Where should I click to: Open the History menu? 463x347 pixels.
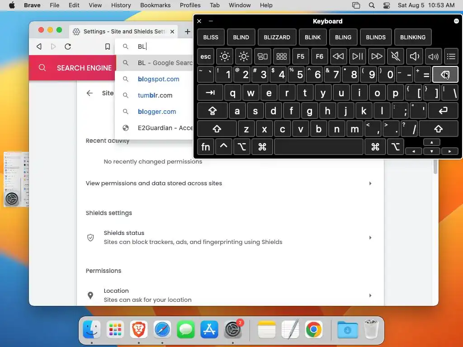[x=121, y=5]
